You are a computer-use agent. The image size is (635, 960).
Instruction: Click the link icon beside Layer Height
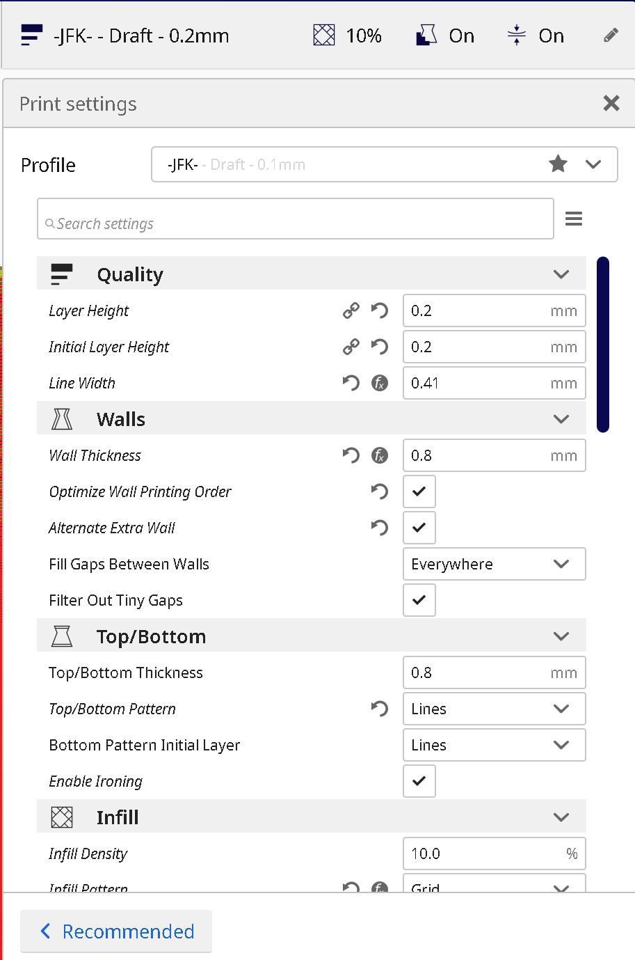351,310
